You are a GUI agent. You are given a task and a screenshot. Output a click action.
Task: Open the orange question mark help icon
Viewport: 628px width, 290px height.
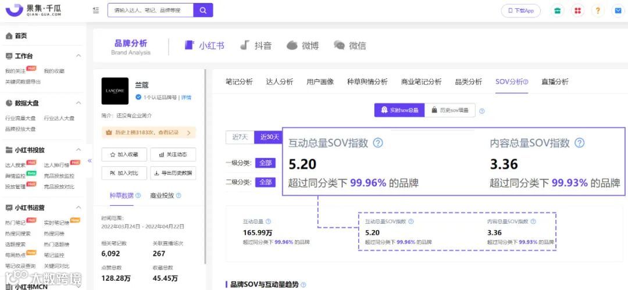[598, 11]
